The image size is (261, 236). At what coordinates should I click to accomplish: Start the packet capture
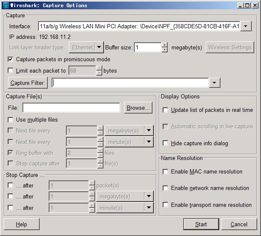[201, 224]
